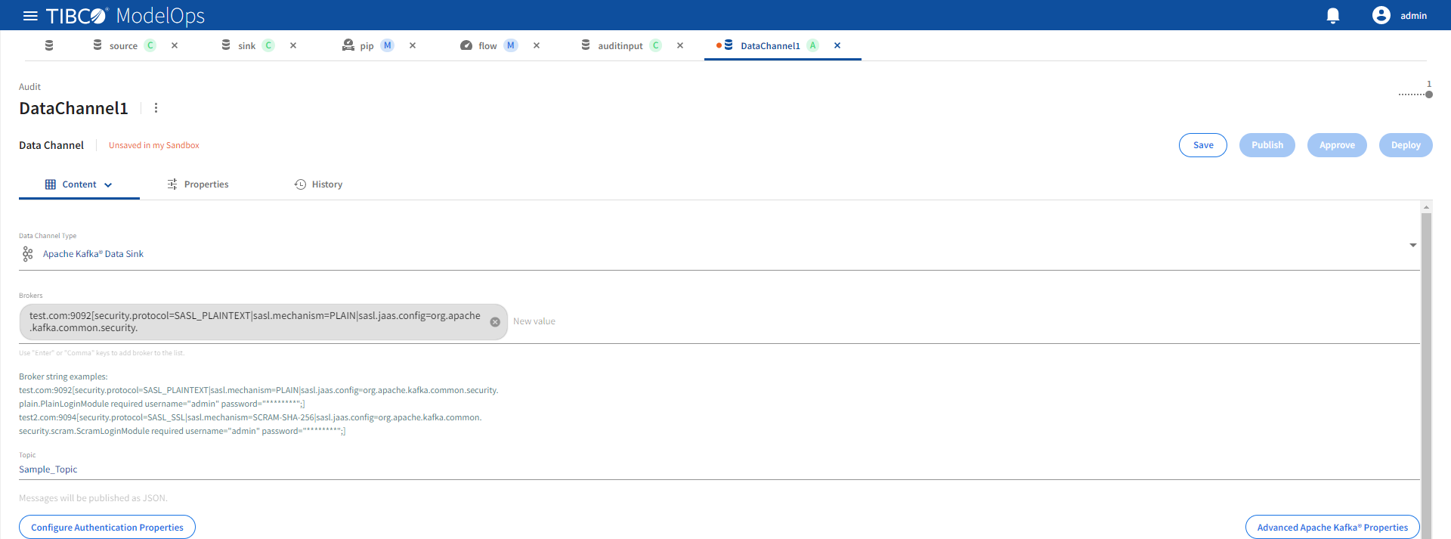Screen dimensions: 1451x539
Task: Click the auditinput tab database icon
Action: pyautogui.click(x=586, y=45)
